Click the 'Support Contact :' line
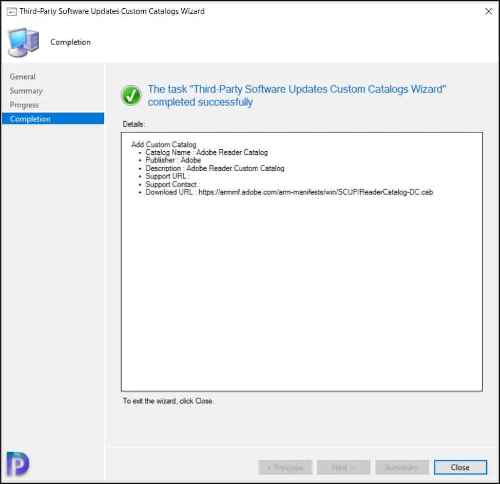The width and height of the screenshot is (500, 484). [x=172, y=184]
